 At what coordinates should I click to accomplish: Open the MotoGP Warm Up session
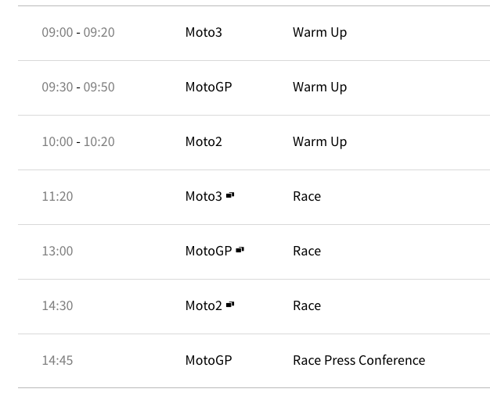coord(319,87)
